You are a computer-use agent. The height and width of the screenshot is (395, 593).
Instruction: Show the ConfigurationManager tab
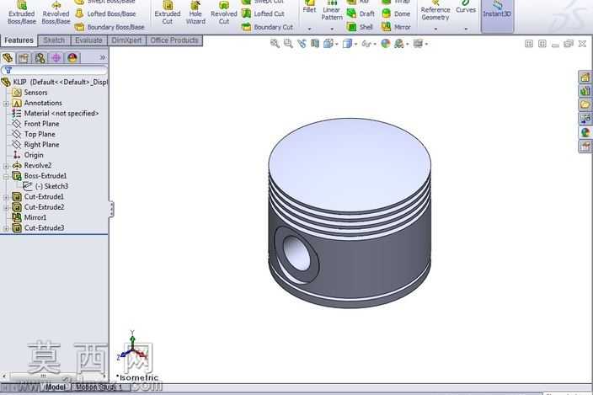[40, 58]
